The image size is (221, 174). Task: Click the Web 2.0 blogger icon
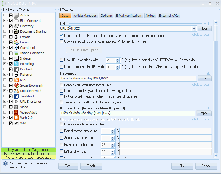(x=16, y=118)
